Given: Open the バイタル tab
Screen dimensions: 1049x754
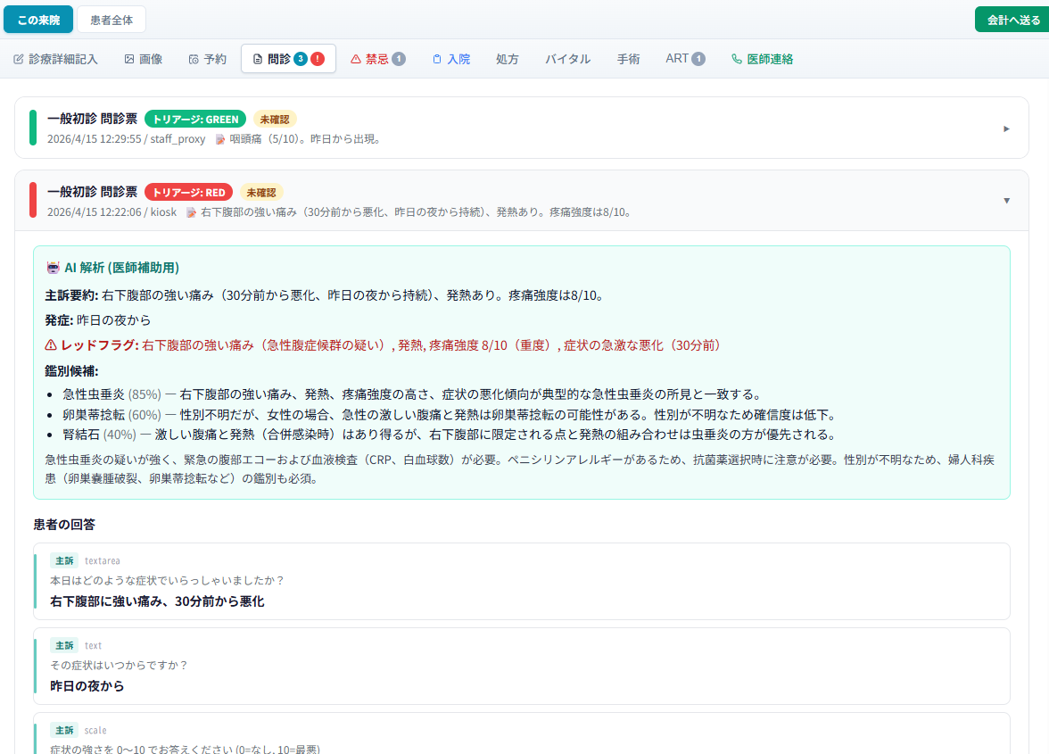Looking at the screenshot, I should click(x=567, y=58).
